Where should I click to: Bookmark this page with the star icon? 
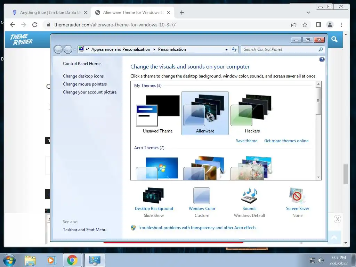(305, 25)
